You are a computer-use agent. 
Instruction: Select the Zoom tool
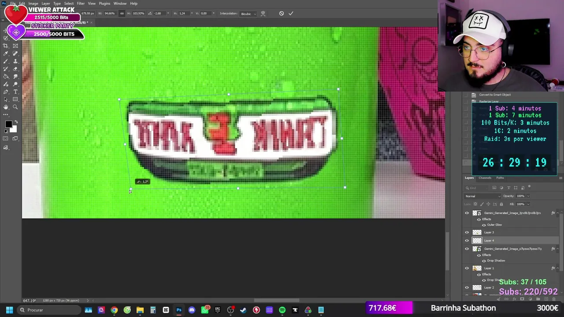15,107
